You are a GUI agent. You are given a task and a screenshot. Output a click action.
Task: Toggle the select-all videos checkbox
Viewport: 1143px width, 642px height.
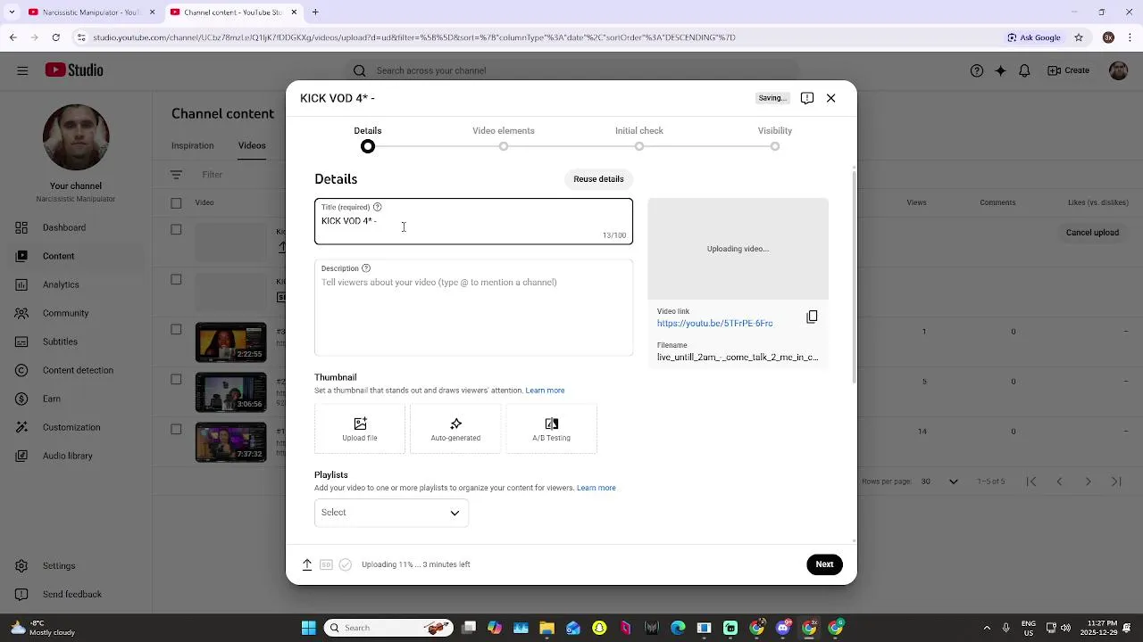[176, 202]
